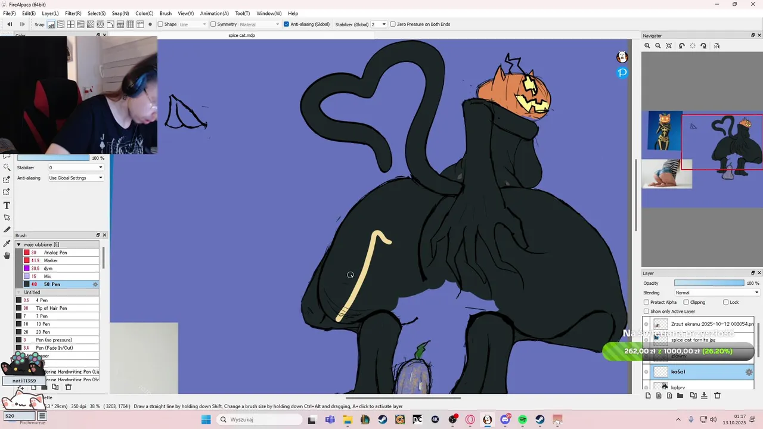Expand the Untitled brush group

[x=18, y=293]
